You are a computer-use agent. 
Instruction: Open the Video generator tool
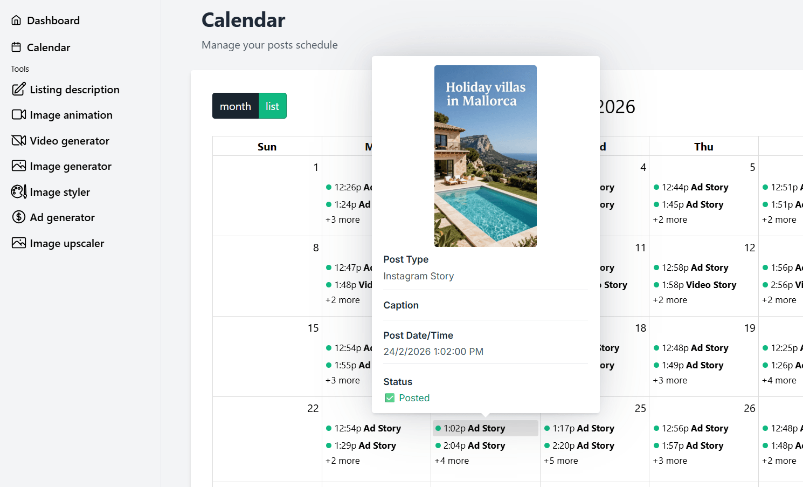click(69, 141)
